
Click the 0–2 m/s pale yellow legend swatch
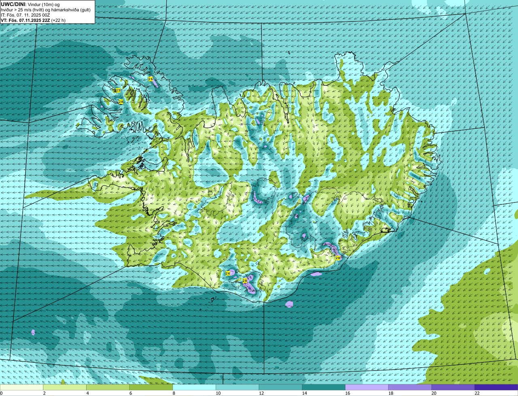click(x=22, y=387)
